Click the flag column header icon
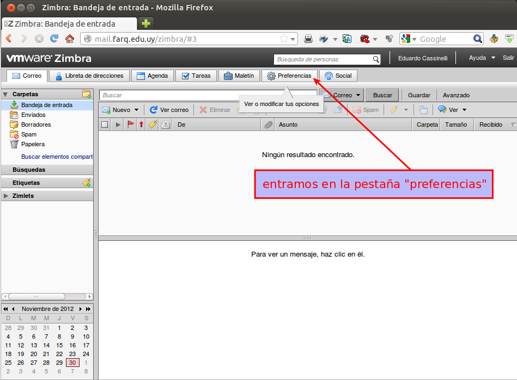Image resolution: width=517 pixels, height=380 pixels. [x=131, y=124]
